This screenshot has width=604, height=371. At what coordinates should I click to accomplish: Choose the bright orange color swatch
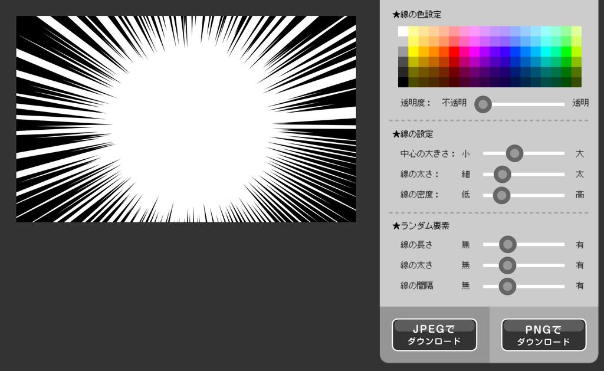click(434, 52)
